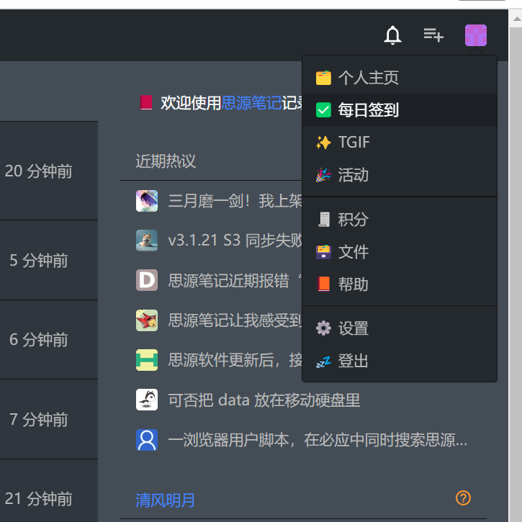Open 文件 menu entry
Image resolution: width=522 pixels, height=522 pixels.
(400, 252)
